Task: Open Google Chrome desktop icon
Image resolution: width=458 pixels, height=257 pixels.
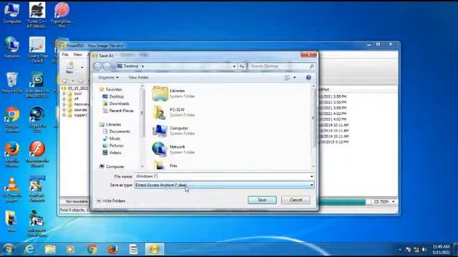Action: click(12, 119)
